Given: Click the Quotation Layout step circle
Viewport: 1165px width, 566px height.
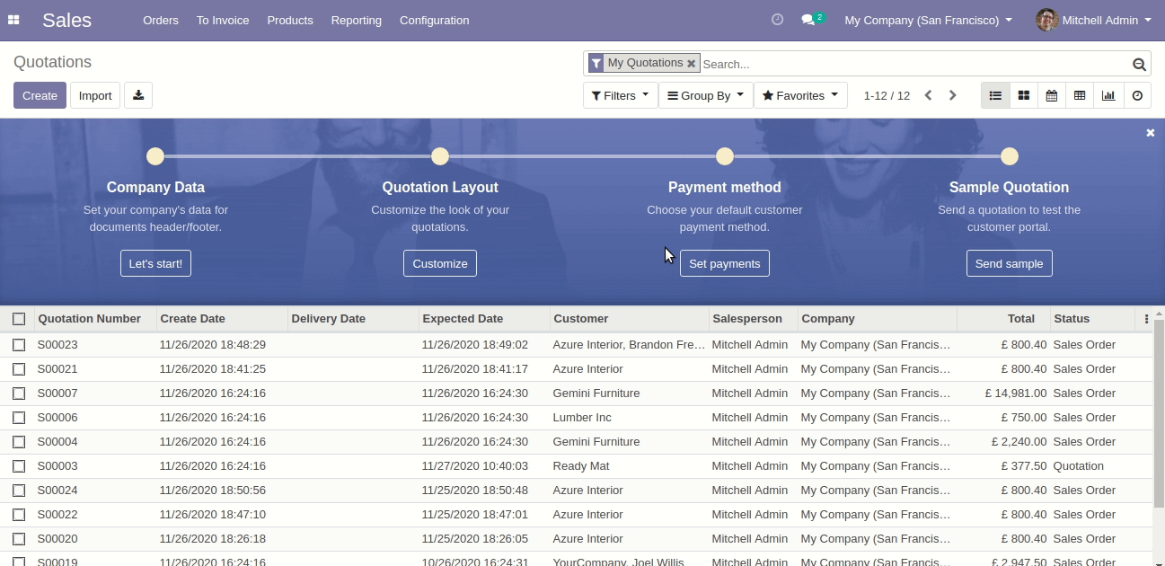Looking at the screenshot, I should pyautogui.click(x=440, y=156).
